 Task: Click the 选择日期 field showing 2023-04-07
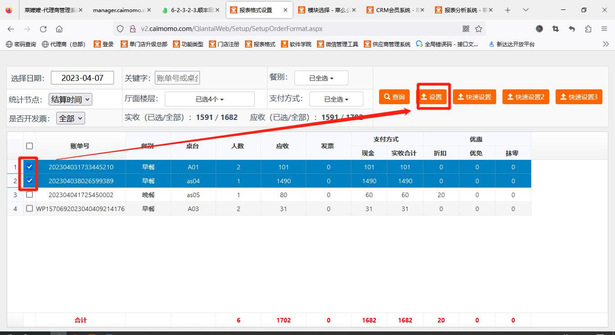pos(82,78)
